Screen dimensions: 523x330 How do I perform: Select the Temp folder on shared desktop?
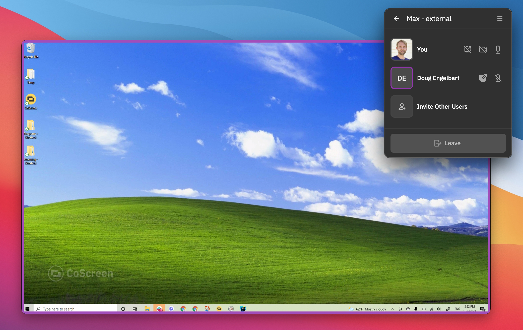31,77
